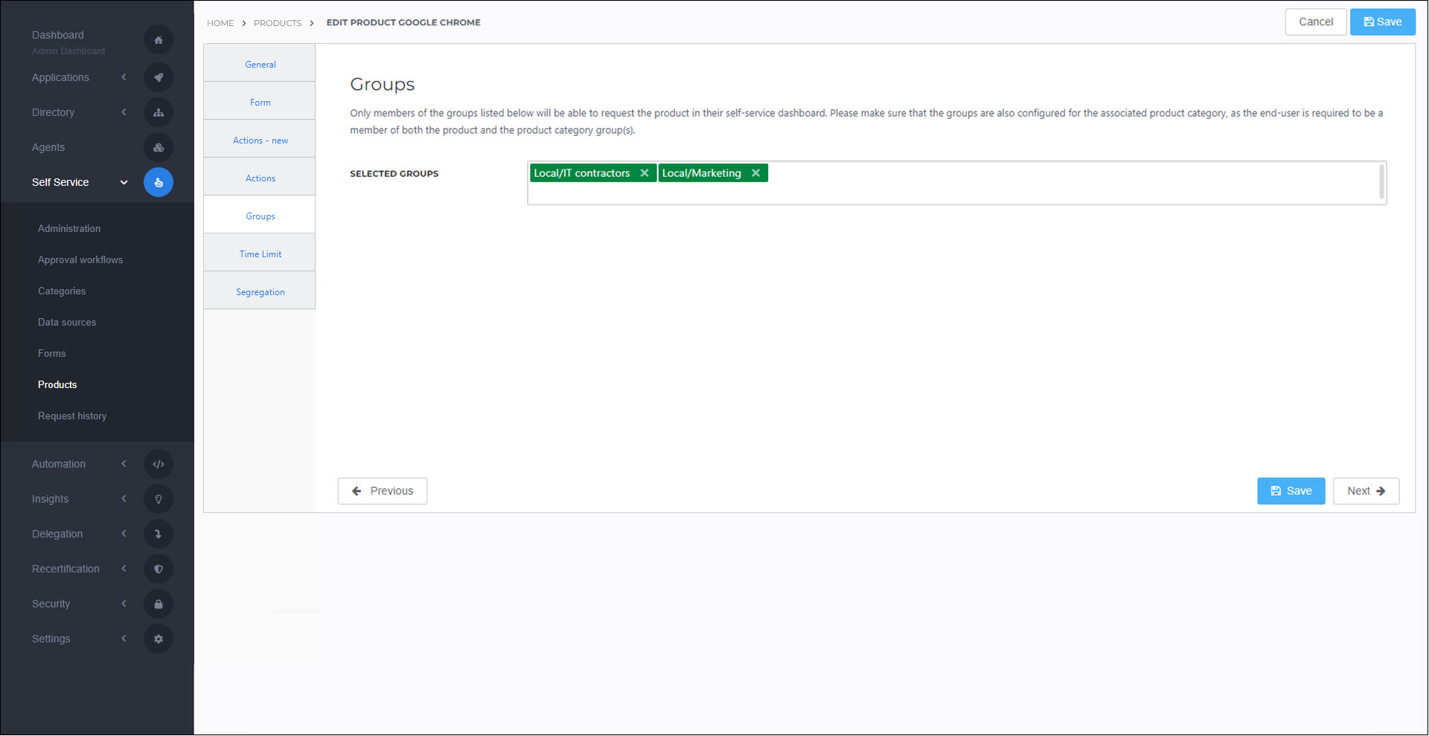
Task: Collapse the Self Service section chevron
Action: coord(124,182)
